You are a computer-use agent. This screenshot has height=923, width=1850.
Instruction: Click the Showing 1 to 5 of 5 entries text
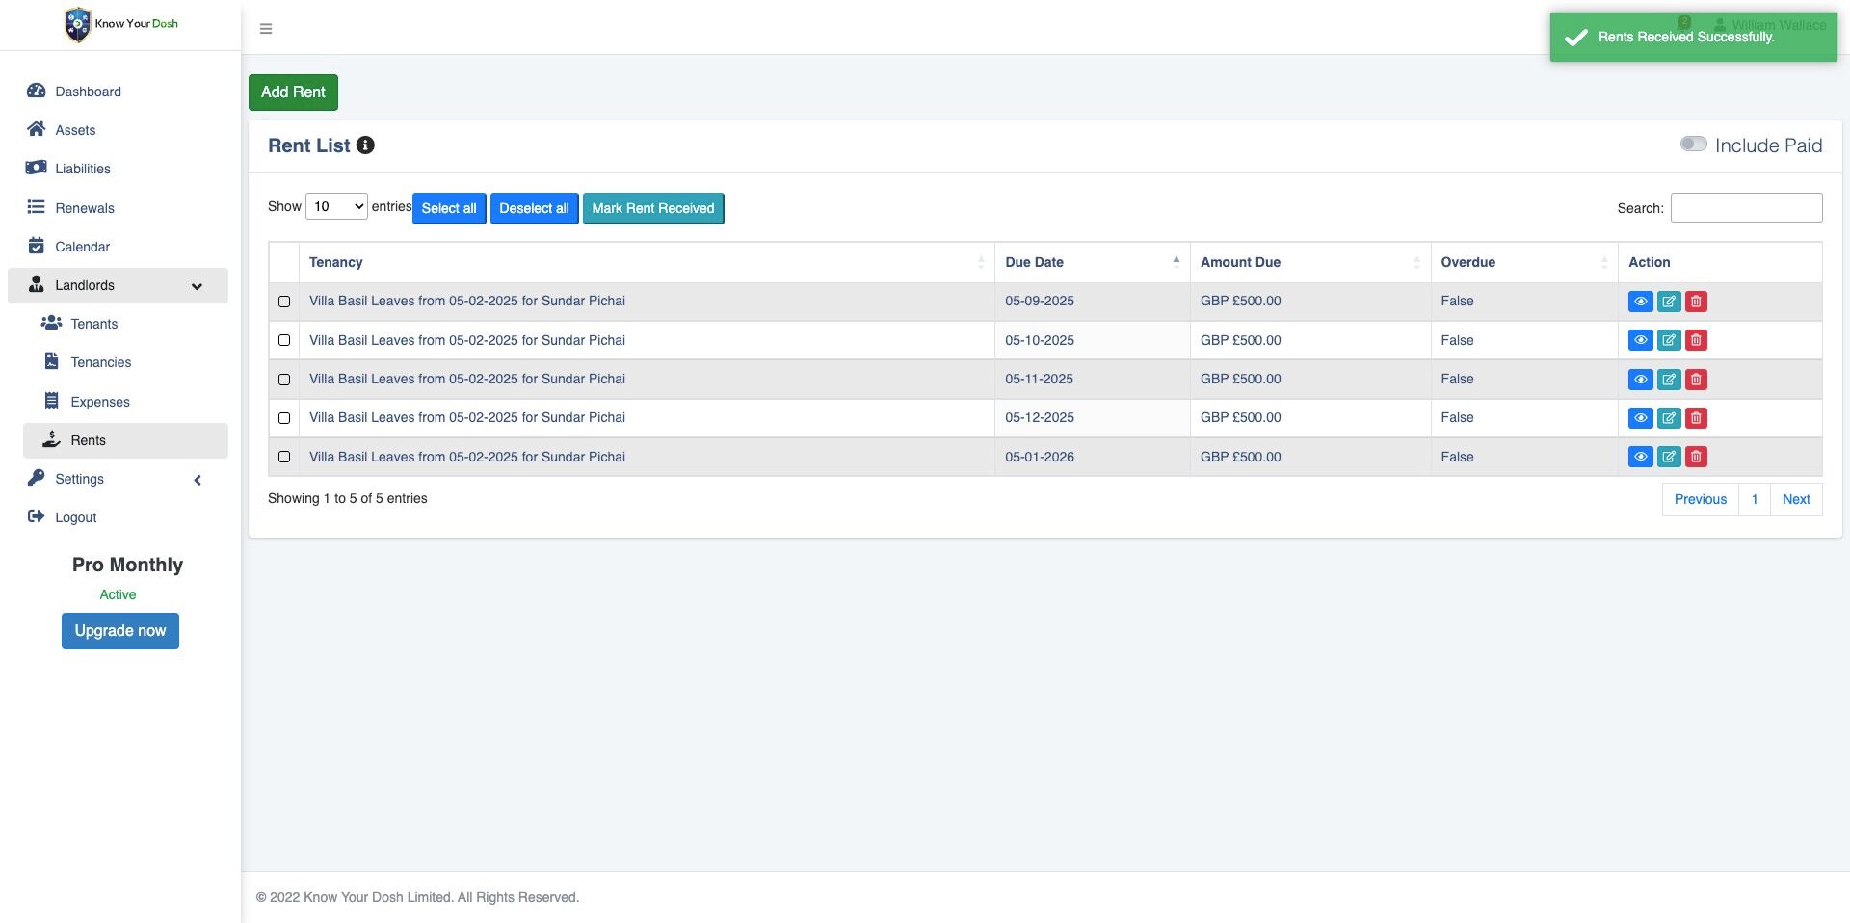pos(348,498)
